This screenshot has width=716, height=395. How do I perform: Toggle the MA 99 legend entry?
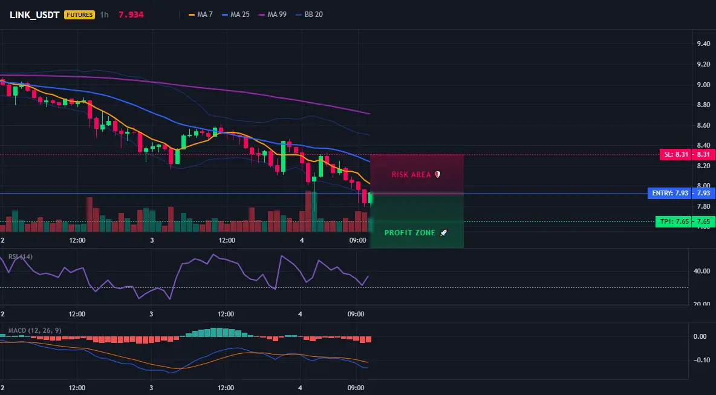point(273,15)
